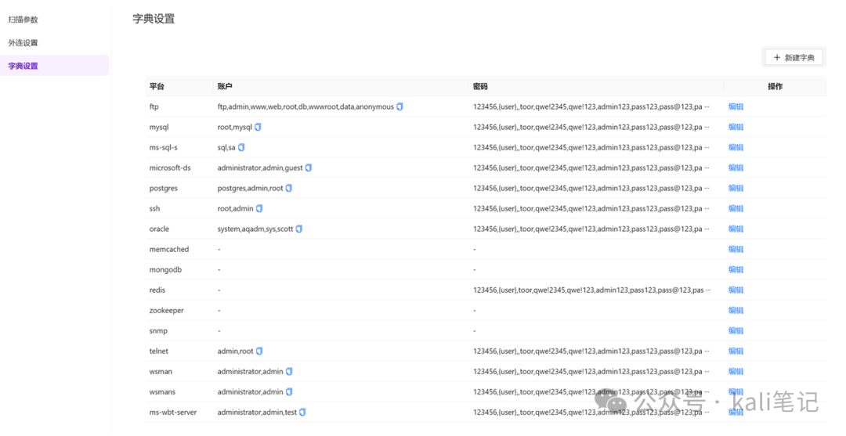Click the 平台 column header
The image size is (846, 436).
click(x=157, y=86)
